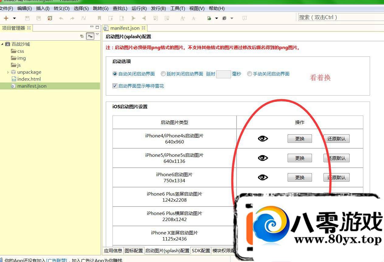Click 更换 button for iPhone5/iPhone5s splash

(299, 158)
